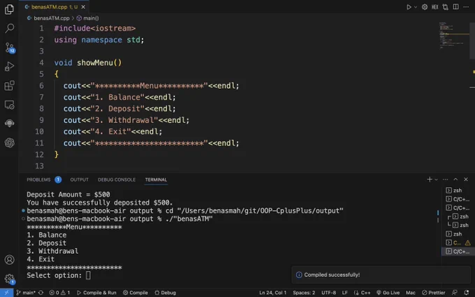Open remote window indicator in status bar
This screenshot has width=475, height=297.
click(x=6, y=293)
